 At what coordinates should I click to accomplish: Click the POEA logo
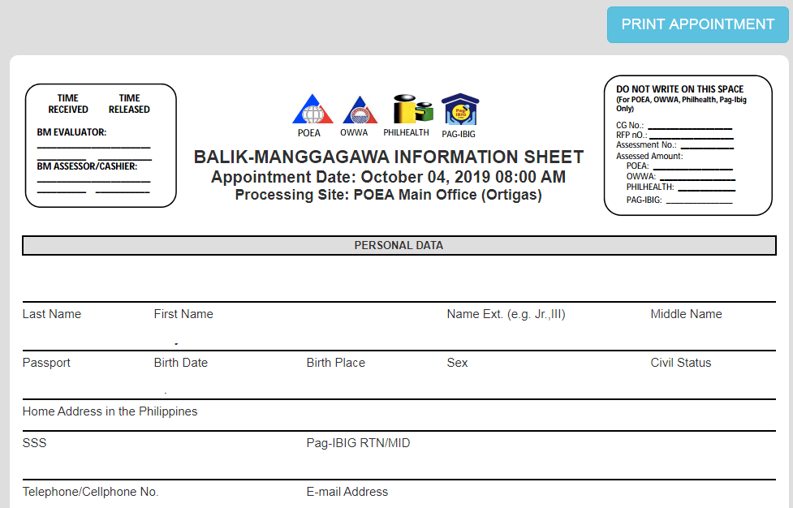tap(312, 109)
